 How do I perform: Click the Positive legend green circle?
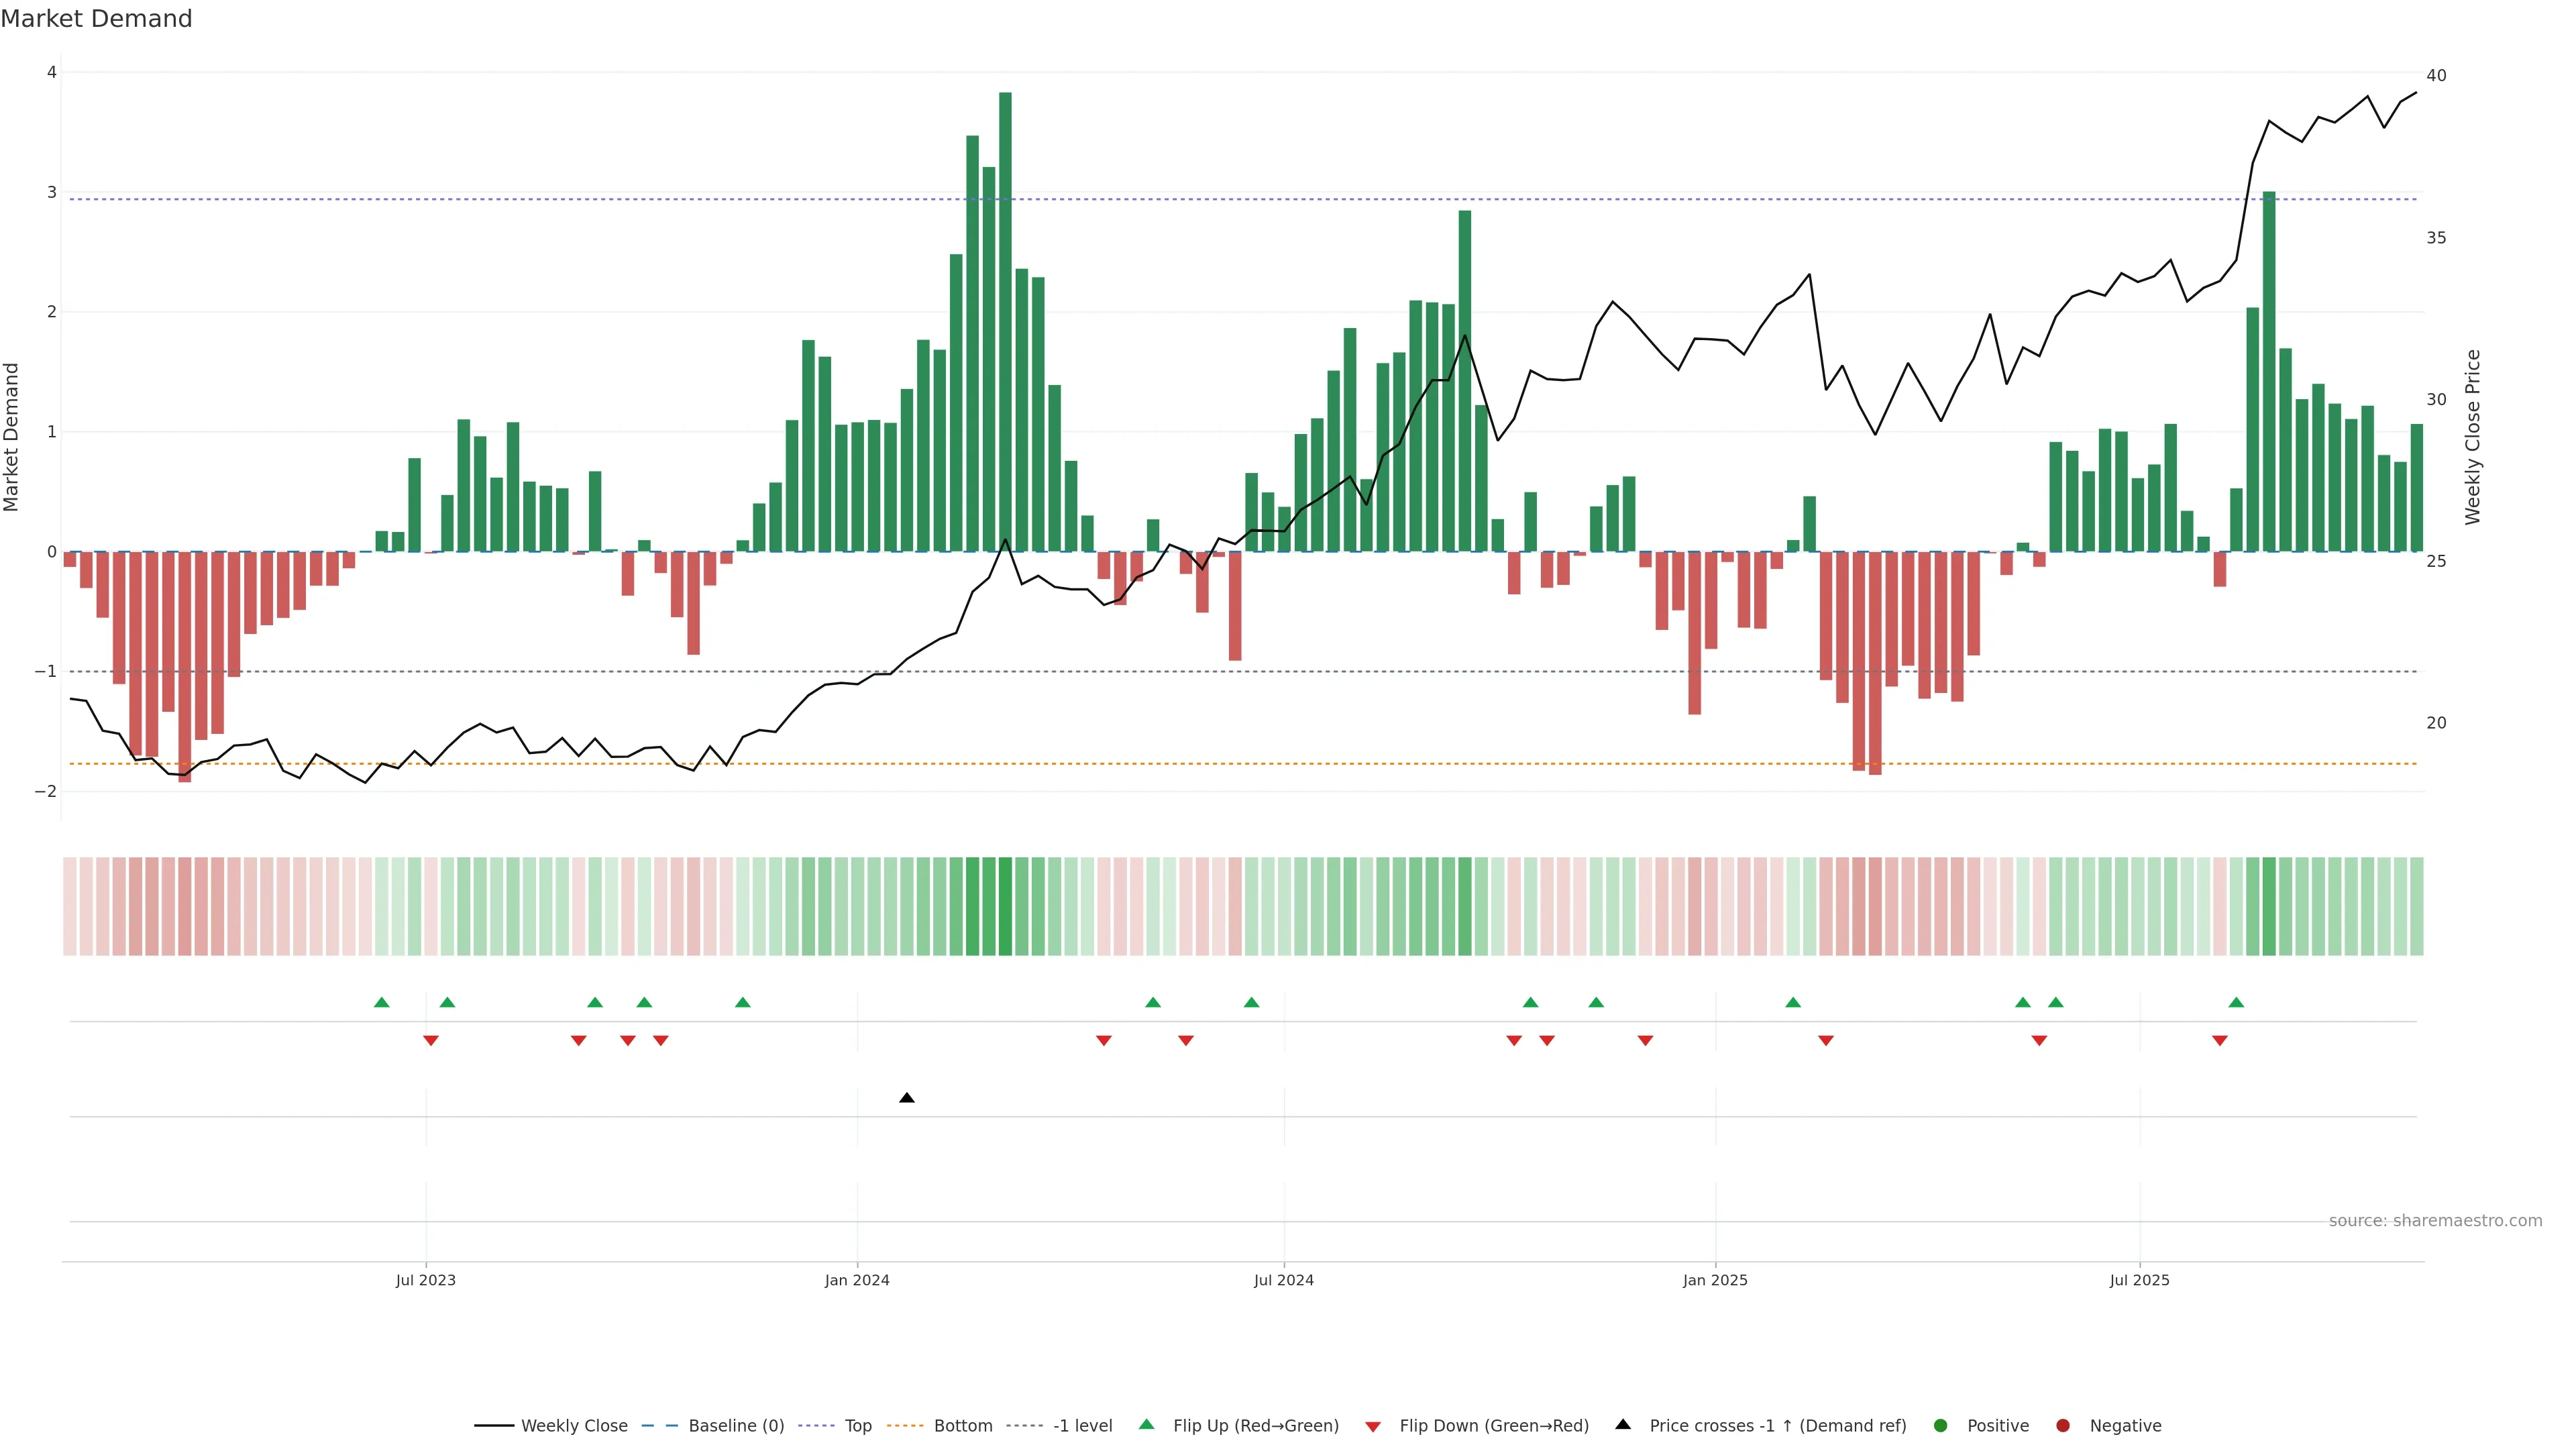click(x=1940, y=1425)
